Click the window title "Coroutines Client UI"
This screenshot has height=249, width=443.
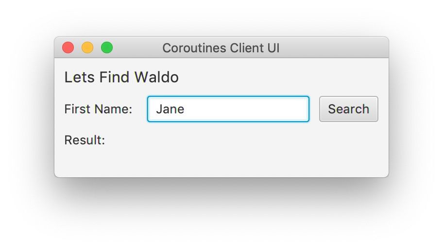(221, 48)
